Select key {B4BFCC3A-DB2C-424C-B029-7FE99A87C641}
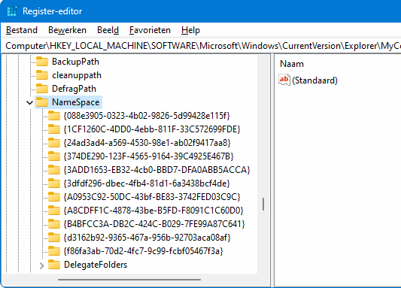The height and width of the screenshot is (288, 401). [154, 224]
